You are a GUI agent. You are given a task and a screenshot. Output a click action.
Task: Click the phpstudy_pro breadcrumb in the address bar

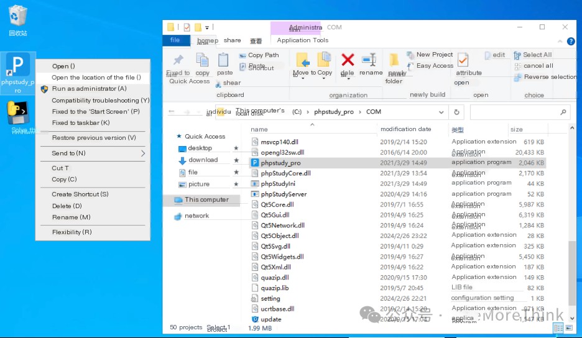click(334, 112)
